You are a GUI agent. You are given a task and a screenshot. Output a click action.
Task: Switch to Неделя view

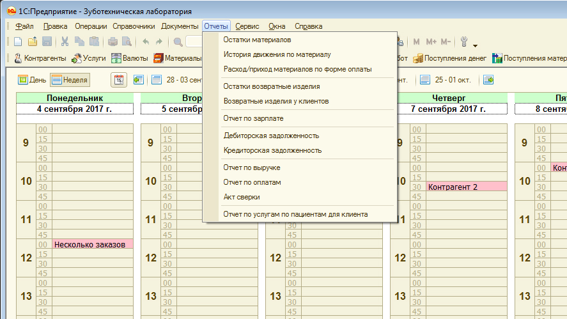coord(70,80)
